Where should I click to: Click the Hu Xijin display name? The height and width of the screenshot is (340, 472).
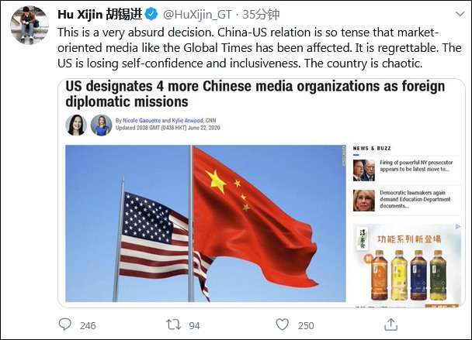[x=99, y=14]
